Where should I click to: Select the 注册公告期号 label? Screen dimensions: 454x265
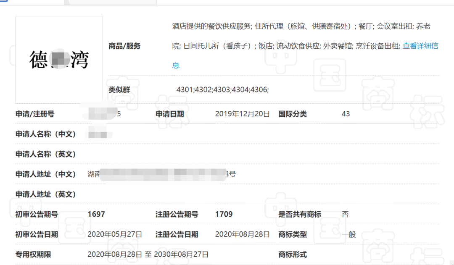[177, 214]
